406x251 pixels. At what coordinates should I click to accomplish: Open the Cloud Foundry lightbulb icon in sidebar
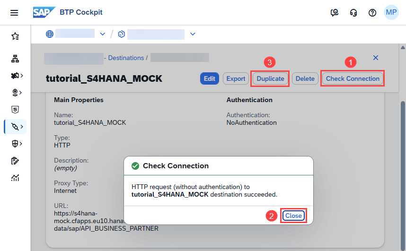(15, 93)
